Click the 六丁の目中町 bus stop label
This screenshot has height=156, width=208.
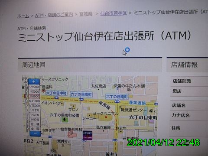pos(56,93)
